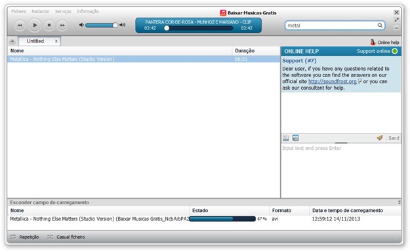
Task: Click the chat history window icon
Action: click(295, 138)
